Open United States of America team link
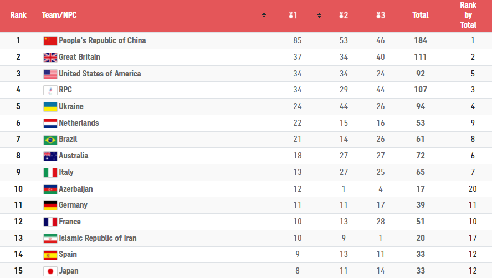492x278 pixels. 100,74
